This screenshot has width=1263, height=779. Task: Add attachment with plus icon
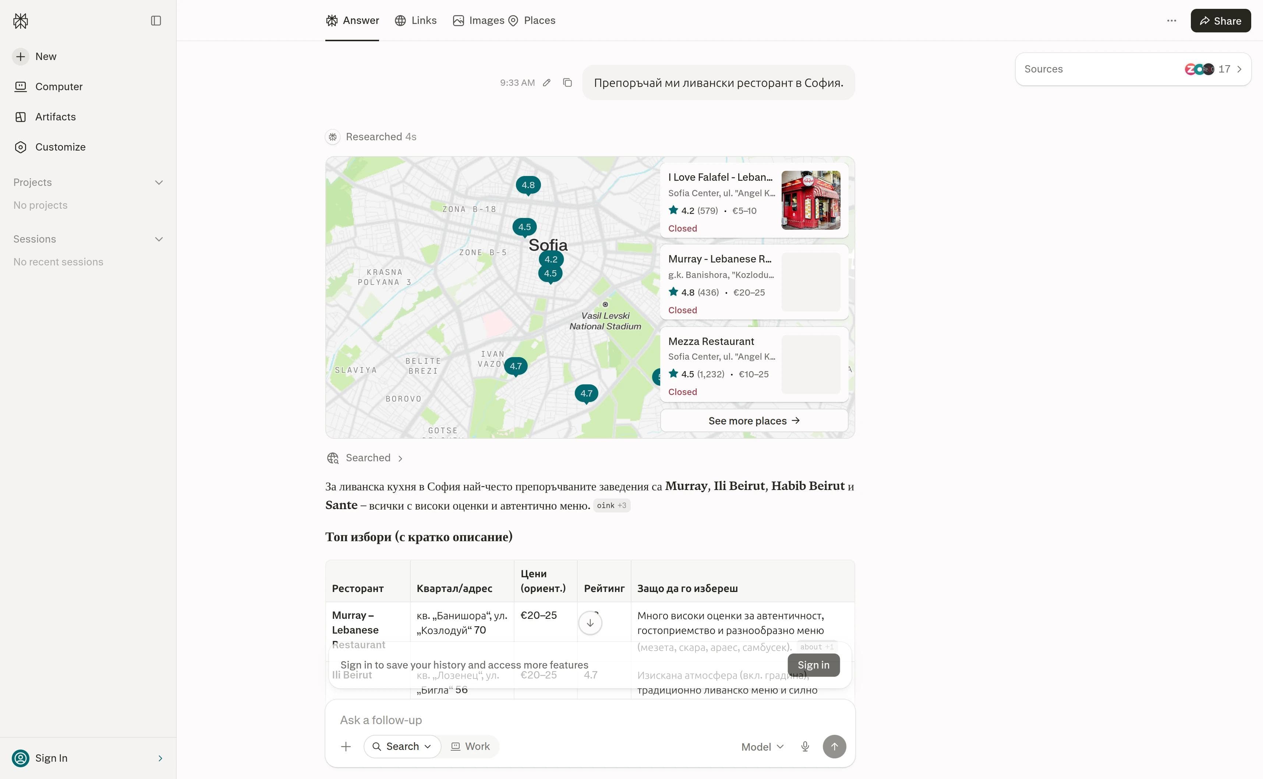(x=346, y=747)
